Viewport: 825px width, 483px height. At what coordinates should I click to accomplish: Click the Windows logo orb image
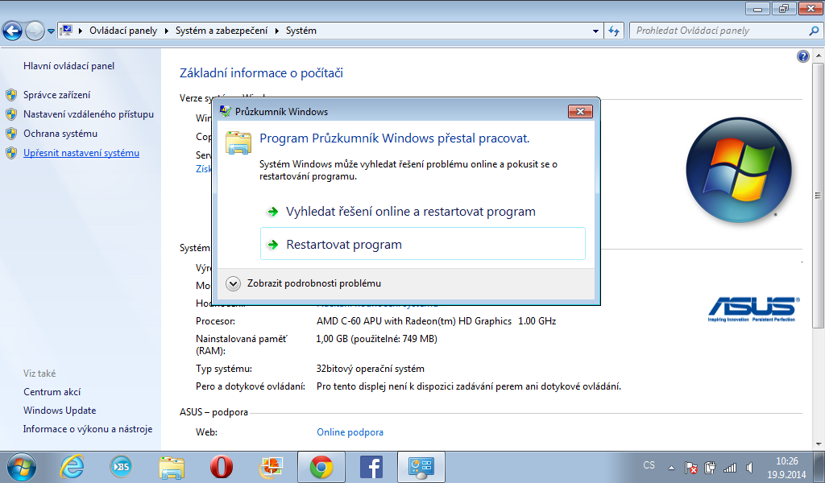click(x=739, y=170)
